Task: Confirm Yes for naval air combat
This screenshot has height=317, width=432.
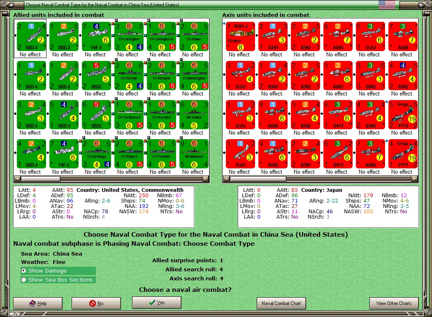Action: (157, 303)
